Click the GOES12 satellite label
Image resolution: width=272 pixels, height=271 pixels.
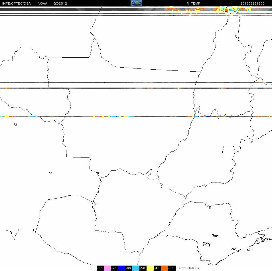click(60, 3)
